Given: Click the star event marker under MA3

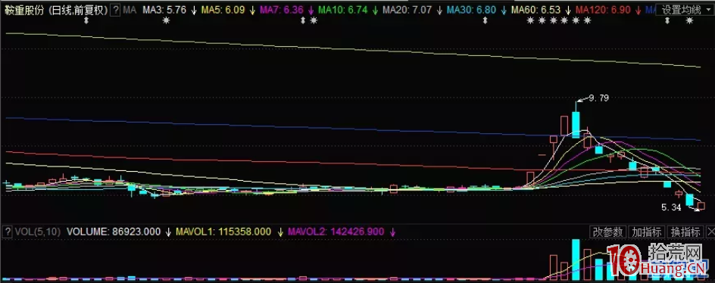Looking at the screenshot, I should 166,20.
